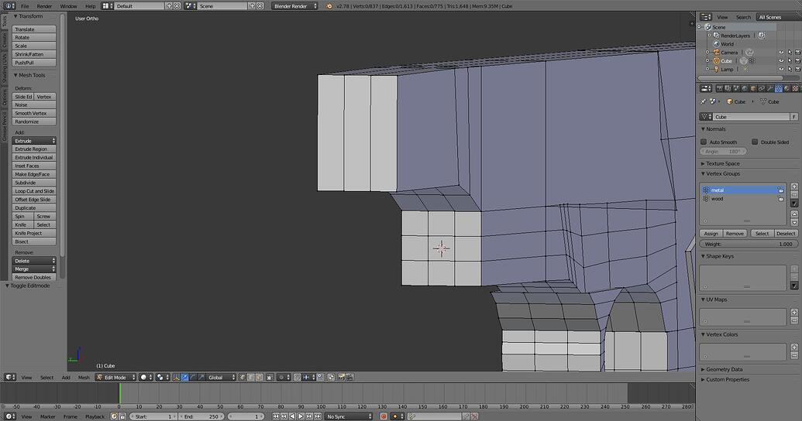Viewport: 802px width, 421px height.
Task: Open the Merge dropdown
Action: pyautogui.click(x=34, y=269)
